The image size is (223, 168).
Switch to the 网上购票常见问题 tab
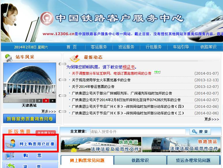tap(87, 160)
